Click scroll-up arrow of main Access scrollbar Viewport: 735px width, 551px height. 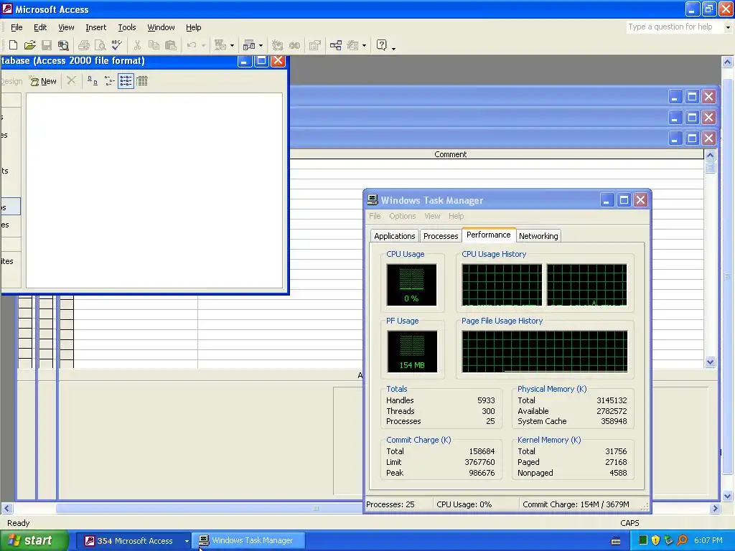[727, 62]
